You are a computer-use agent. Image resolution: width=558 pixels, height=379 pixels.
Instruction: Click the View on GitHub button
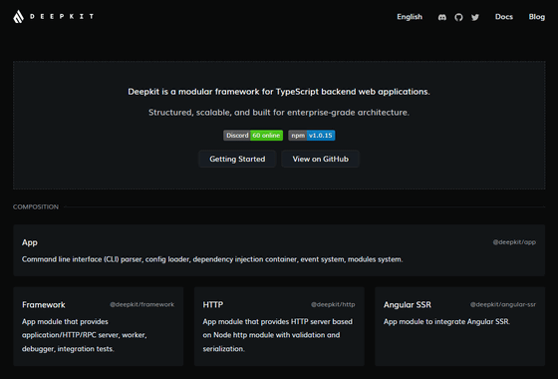tap(320, 159)
